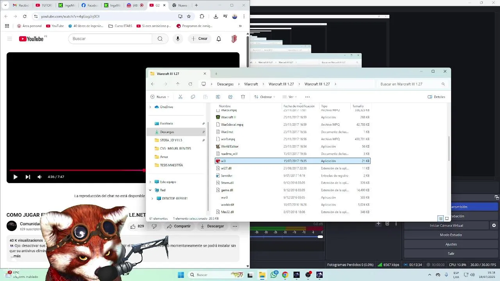500x281 pixels.
Task: Switch to the Facebook tab
Action: (x=89, y=5)
